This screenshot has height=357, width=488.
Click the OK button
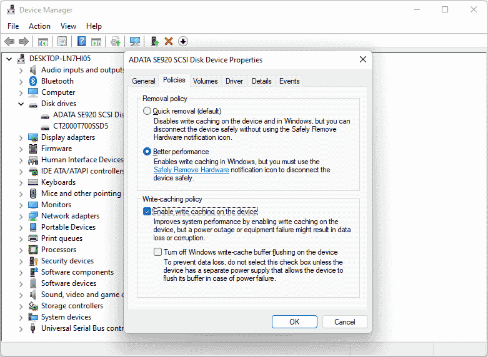click(x=294, y=322)
